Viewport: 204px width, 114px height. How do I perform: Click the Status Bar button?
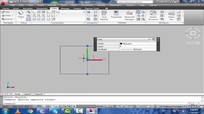click(x=171, y=16)
